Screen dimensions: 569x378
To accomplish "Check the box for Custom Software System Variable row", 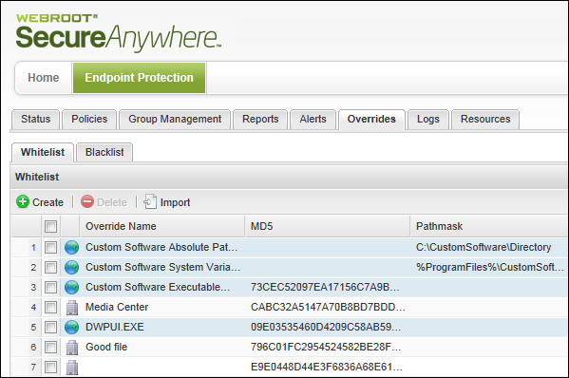I will click(x=50, y=268).
